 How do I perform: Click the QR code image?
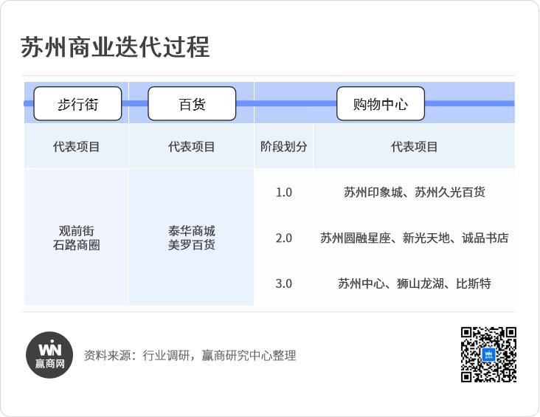[488, 354]
